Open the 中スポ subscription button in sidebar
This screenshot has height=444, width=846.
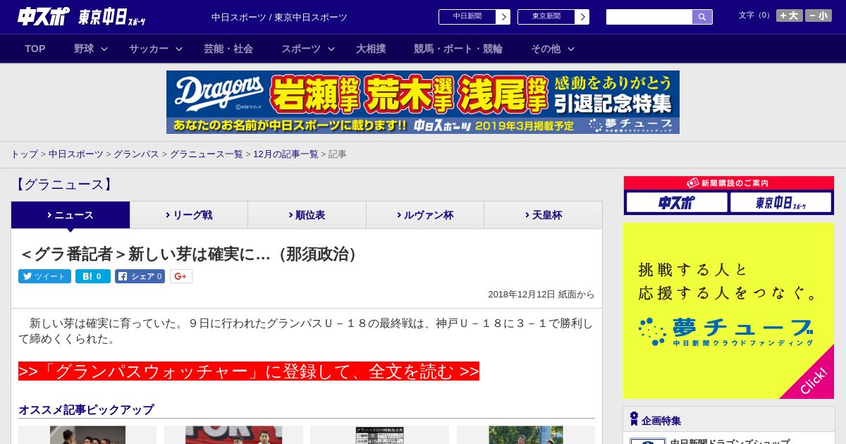[x=677, y=203]
